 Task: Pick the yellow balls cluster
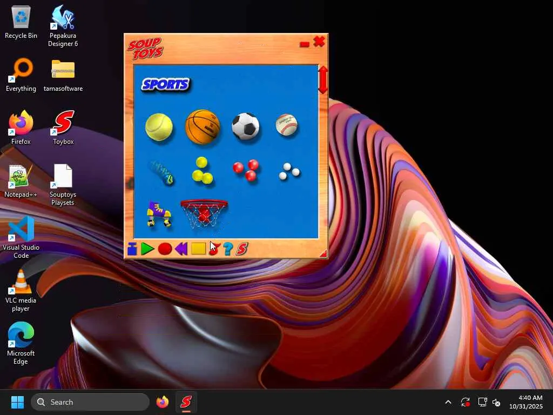coord(203,171)
